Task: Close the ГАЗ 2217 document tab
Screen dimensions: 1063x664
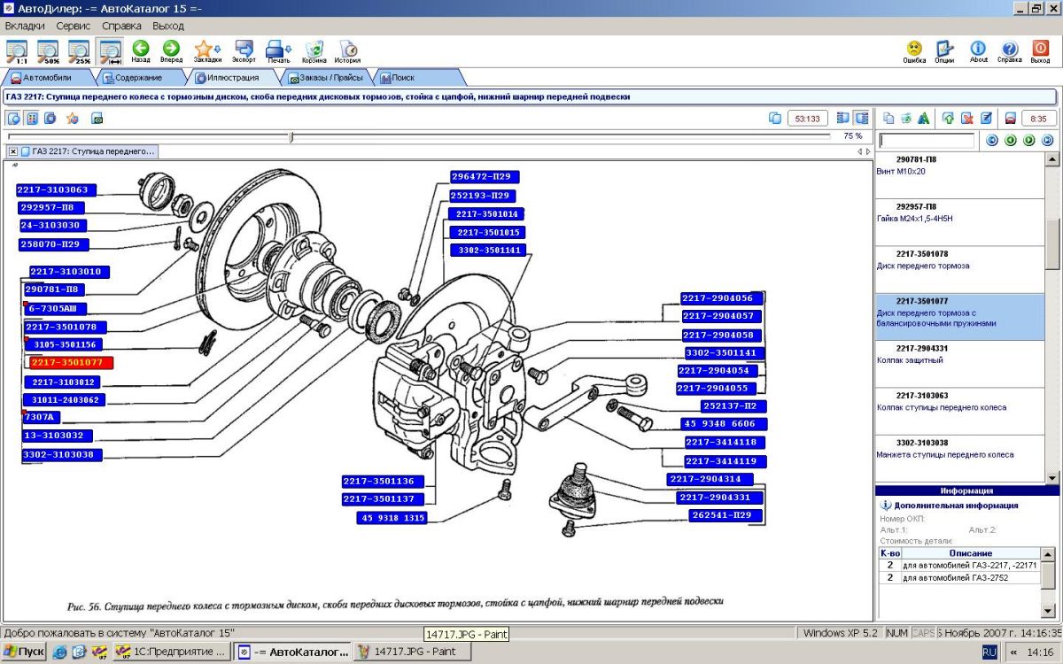Action: tap(12, 151)
